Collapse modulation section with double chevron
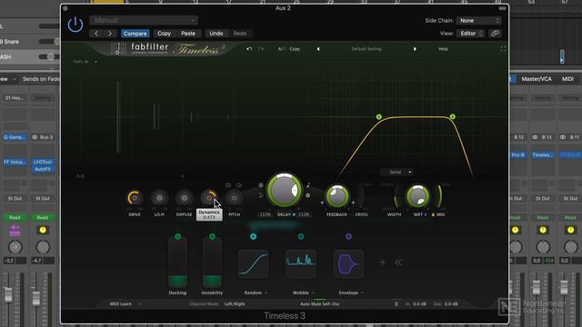The height and width of the screenshot is (327, 582). coord(398,263)
